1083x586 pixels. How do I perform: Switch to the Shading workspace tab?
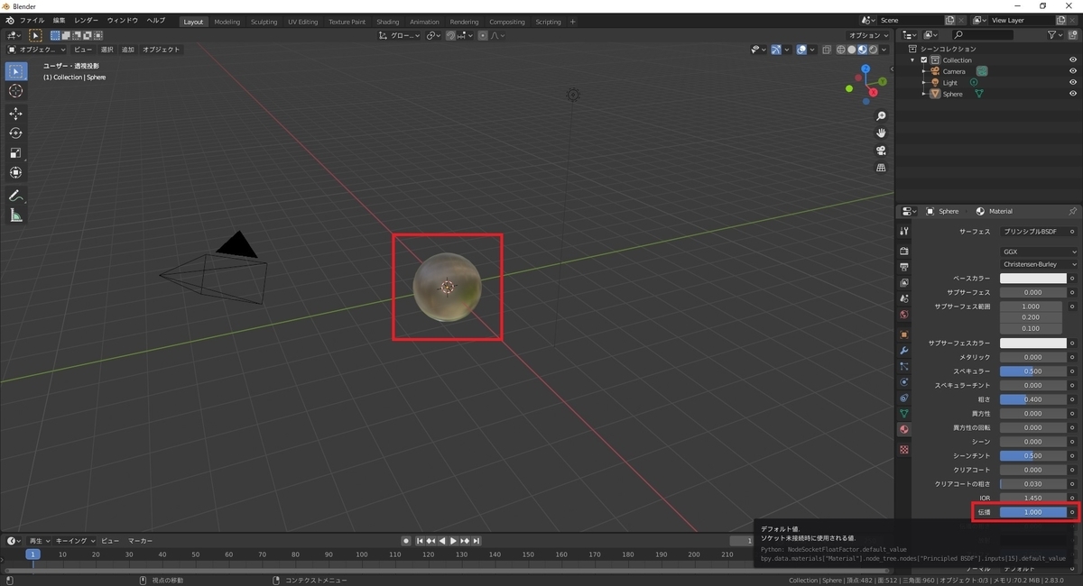(x=388, y=22)
